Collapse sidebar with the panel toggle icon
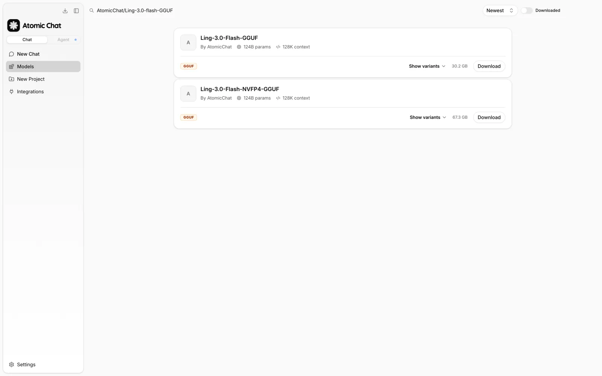Image resolution: width=602 pixels, height=376 pixels. coord(76,11)
